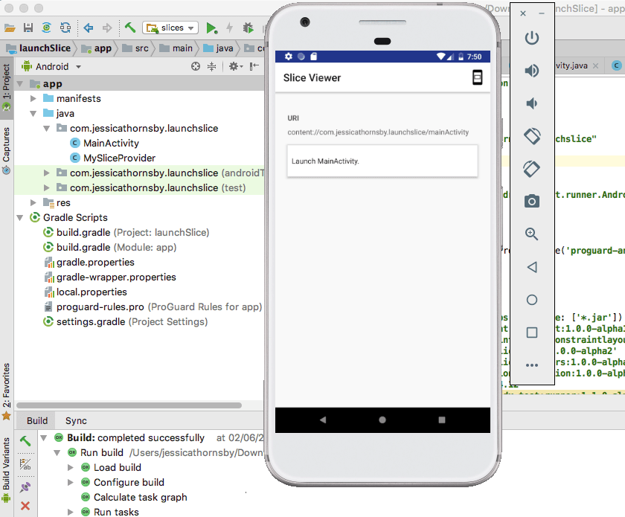
Task: Open the slices run configuration dropdown
Action: click(x=170, y=28)
